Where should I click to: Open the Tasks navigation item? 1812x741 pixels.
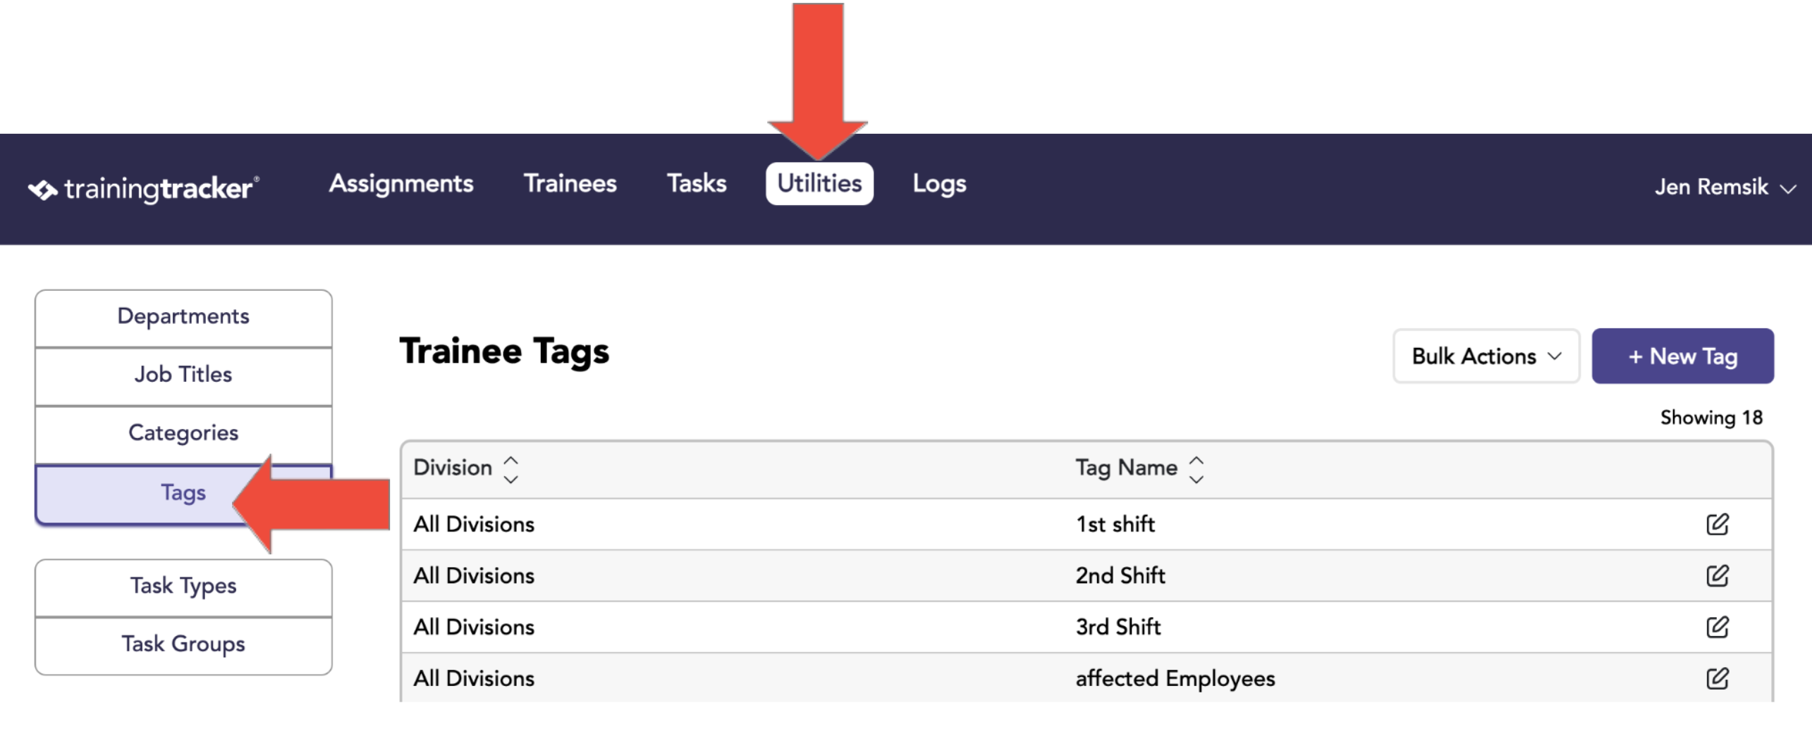pyautogui.click(x=697, y=184)
